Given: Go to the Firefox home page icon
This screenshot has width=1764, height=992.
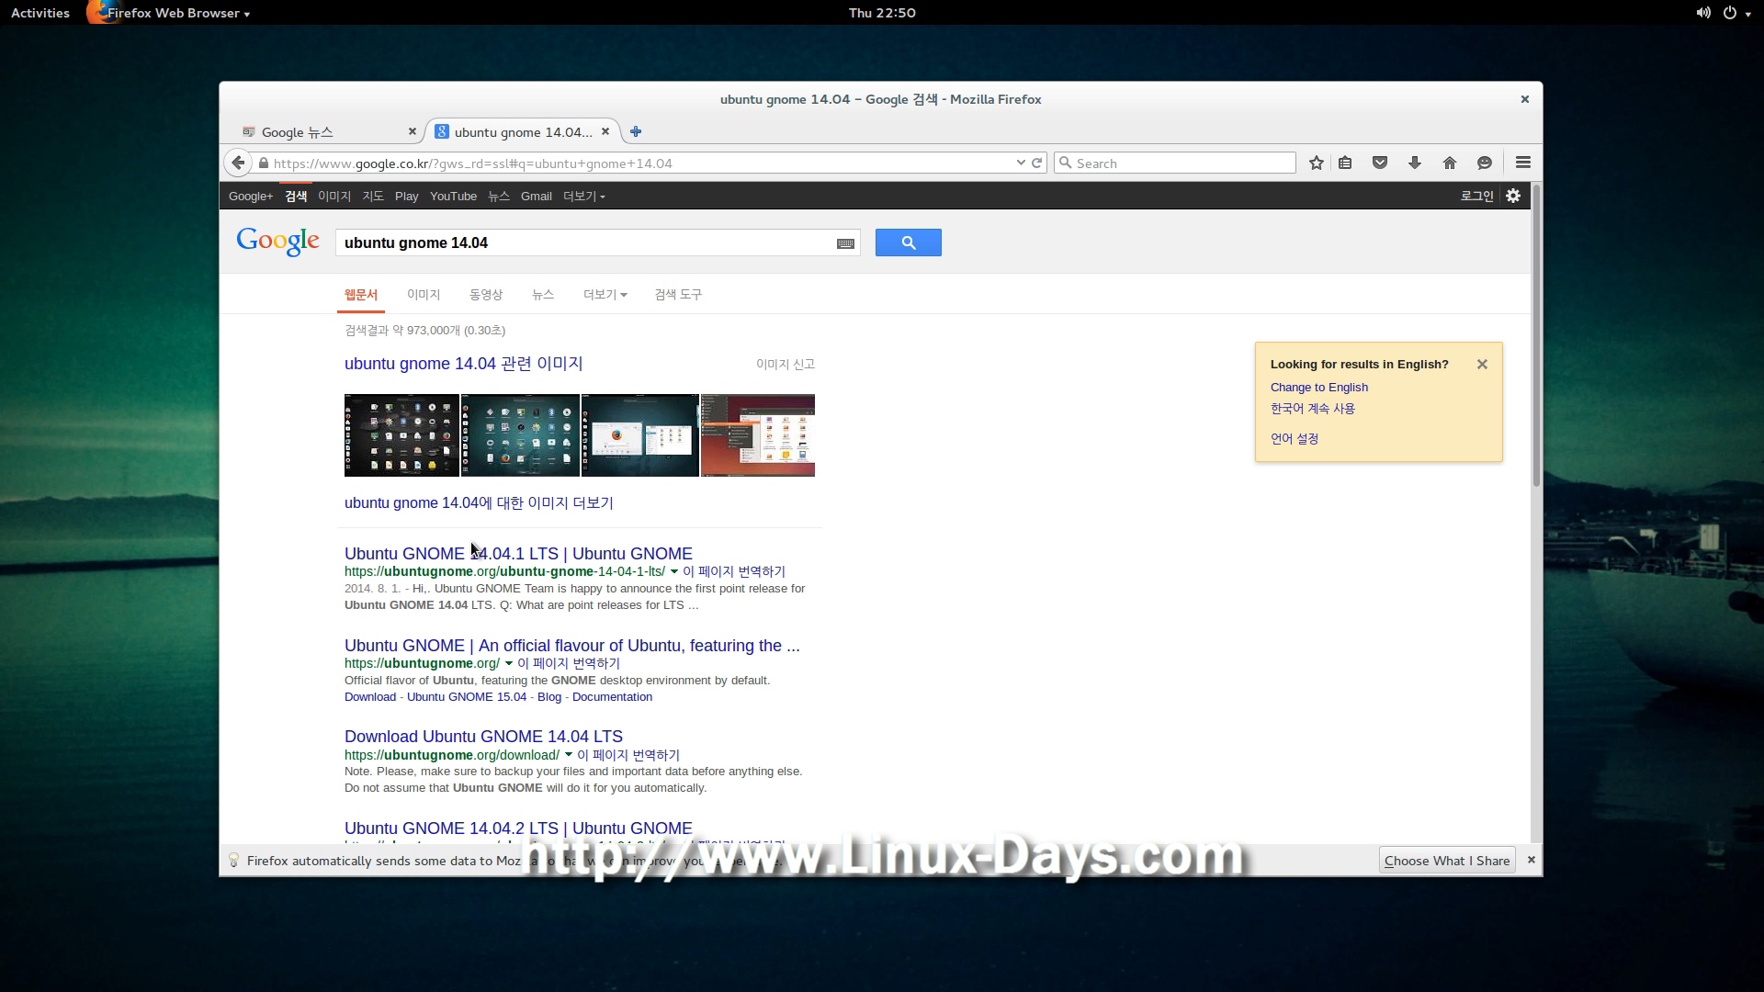Looking at the screenshot, I should [1450, 163].
